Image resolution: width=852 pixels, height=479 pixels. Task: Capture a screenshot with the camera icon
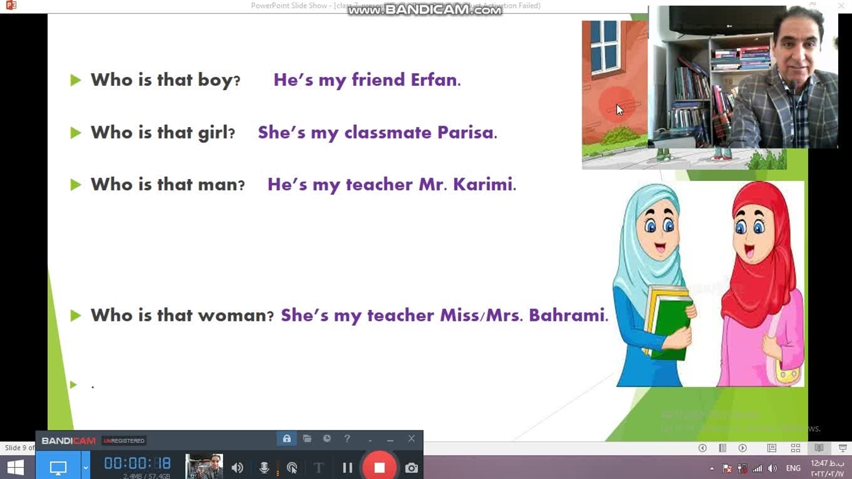coord(411,468)
